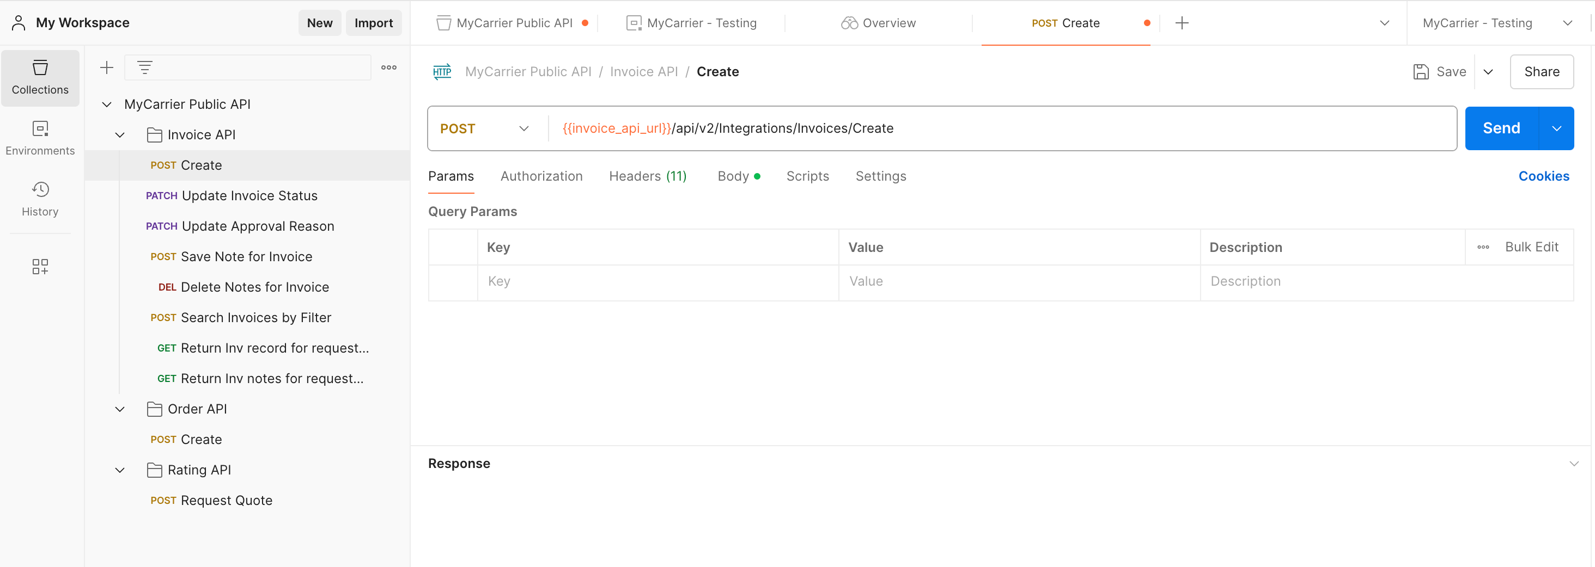Click the Overview tab's icon
This screenshot has width=1595, height=567.
tap(849, 23)
